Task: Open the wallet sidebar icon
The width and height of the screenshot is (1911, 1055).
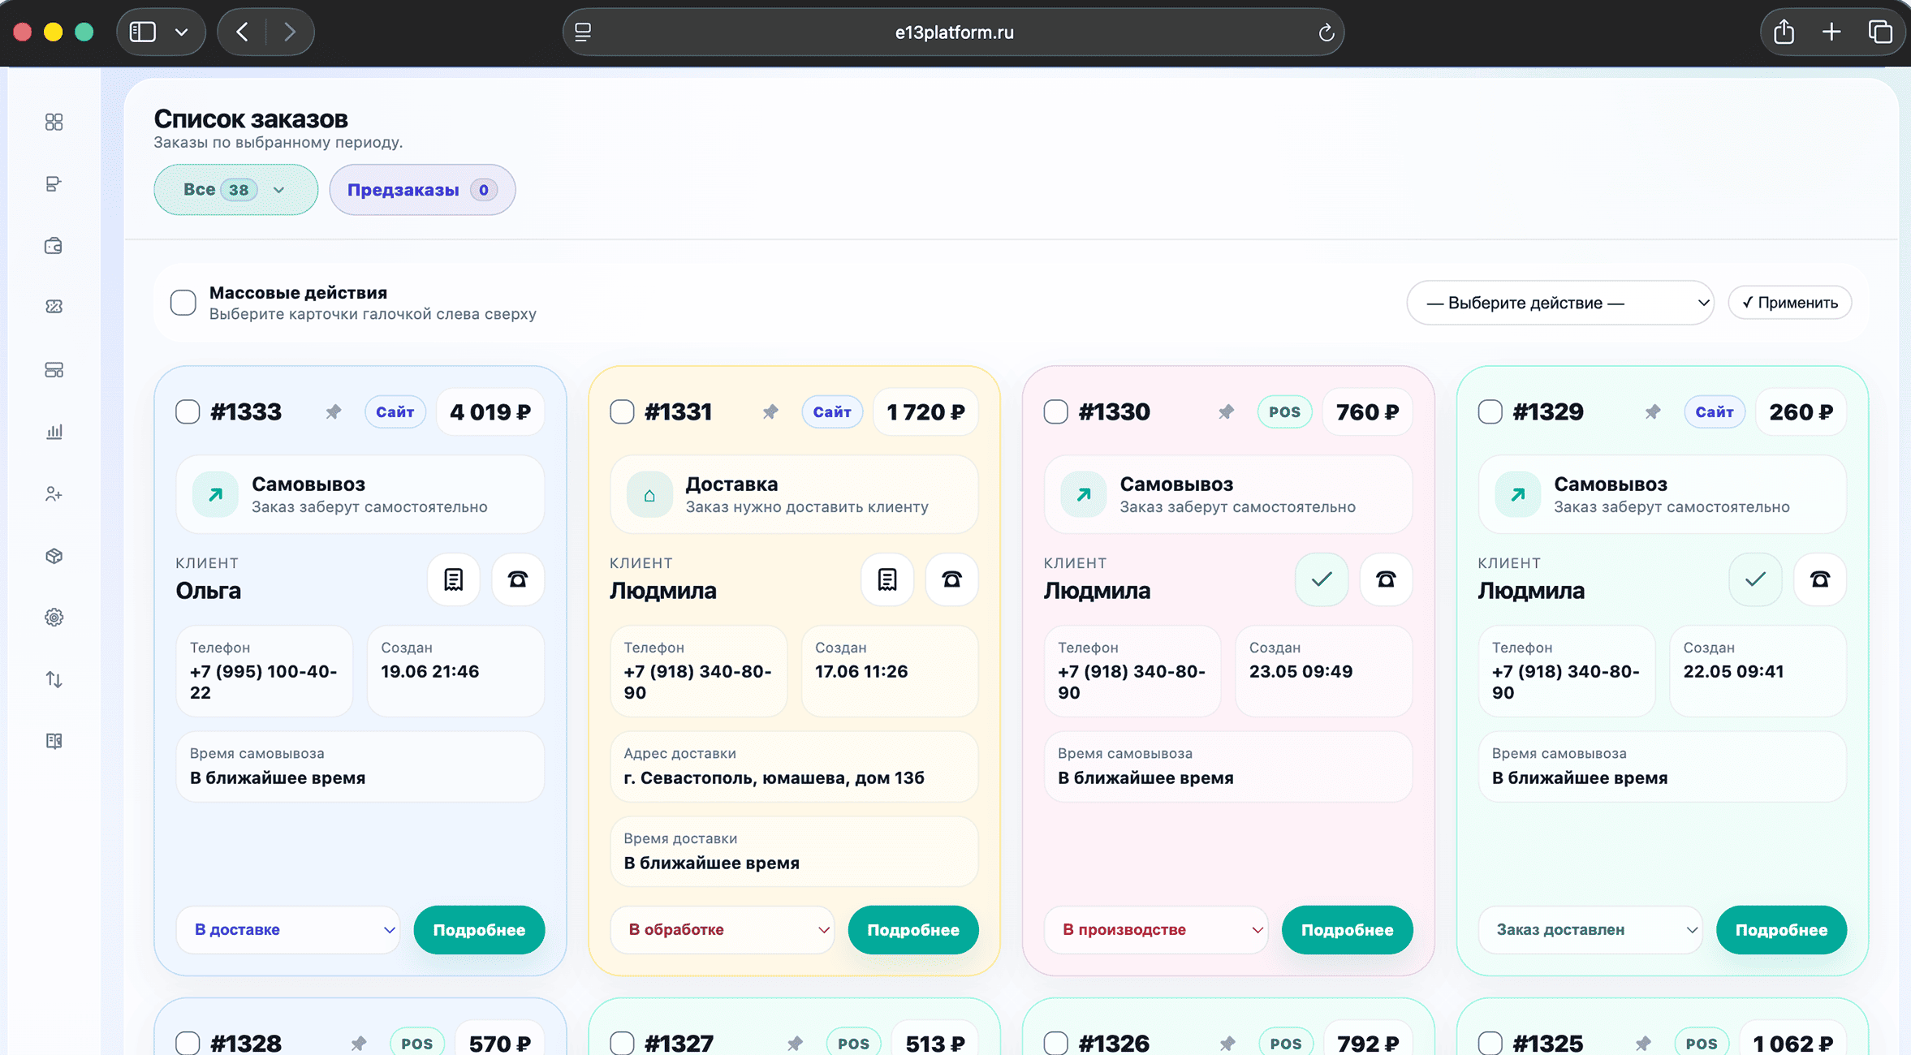Action: (x=54, y=246)
